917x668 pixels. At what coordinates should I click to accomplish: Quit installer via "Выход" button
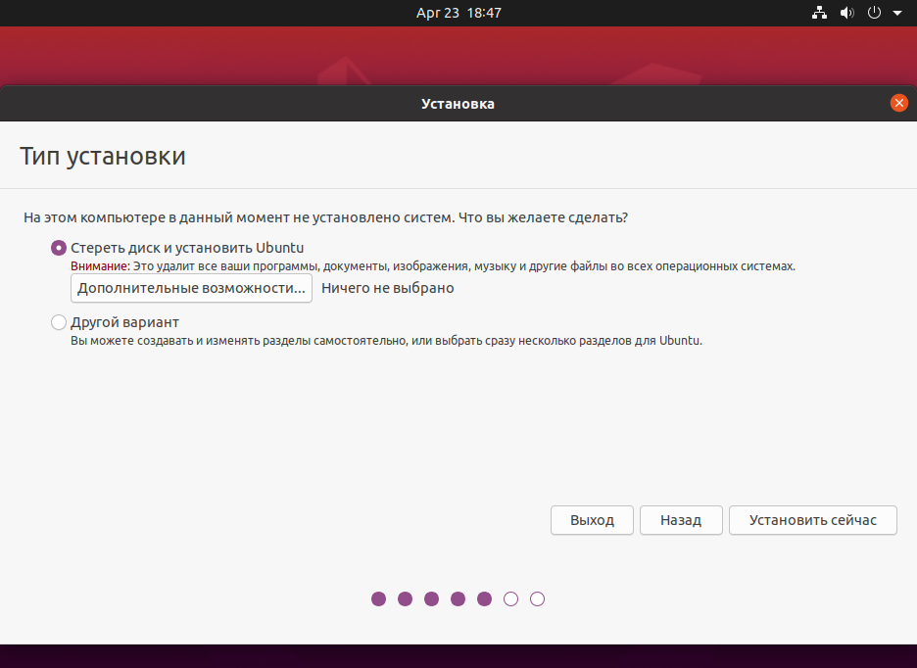592,520
